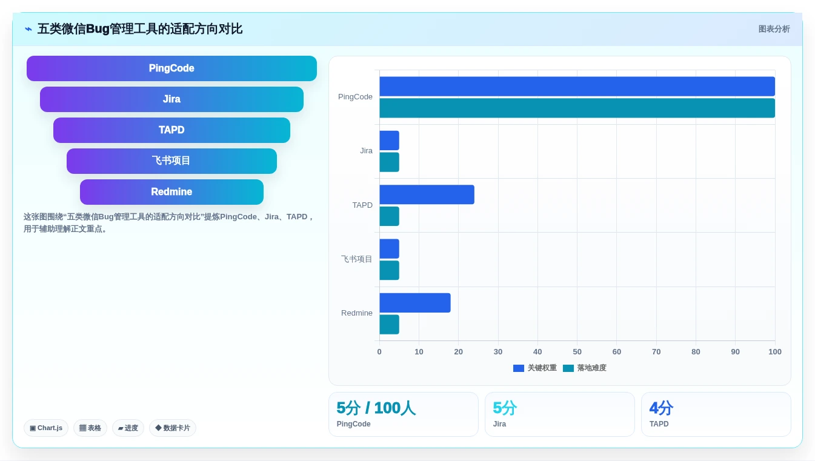Click the x-axis tick label 100
This screenshot has height=461, width=815.
[x=775, y=352]
